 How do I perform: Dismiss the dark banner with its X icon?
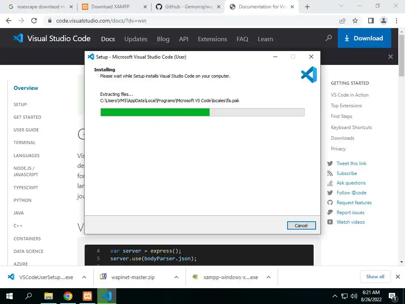[x=390, y=57]
